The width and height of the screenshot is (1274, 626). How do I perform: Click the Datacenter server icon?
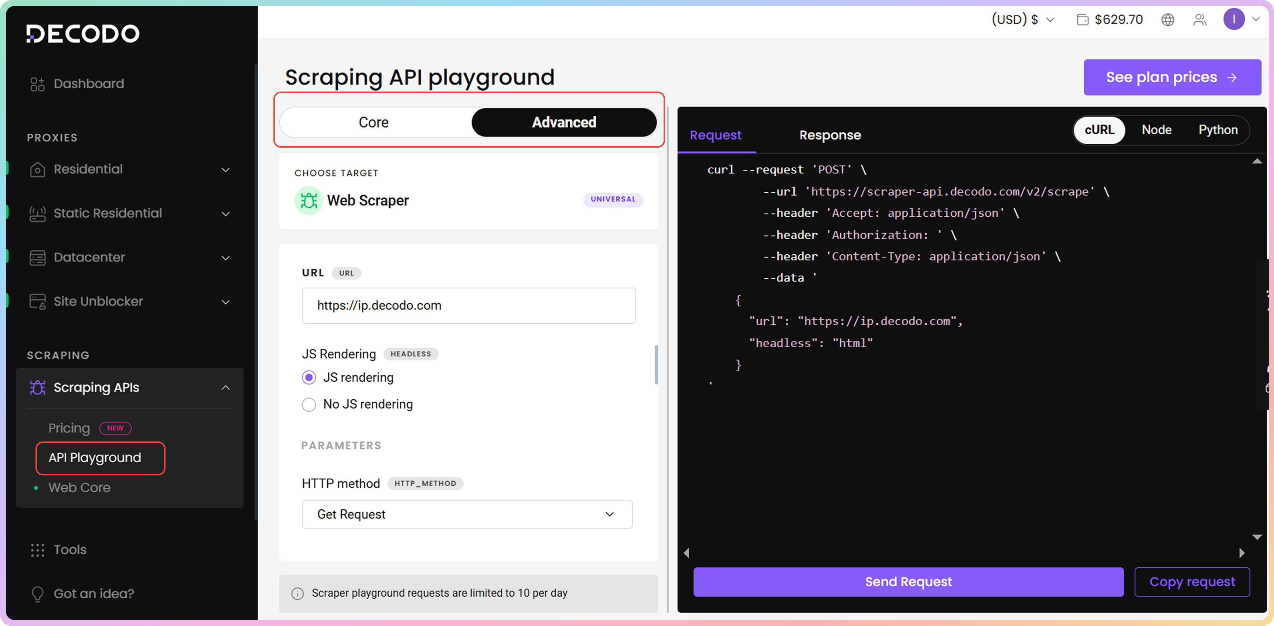37,257
